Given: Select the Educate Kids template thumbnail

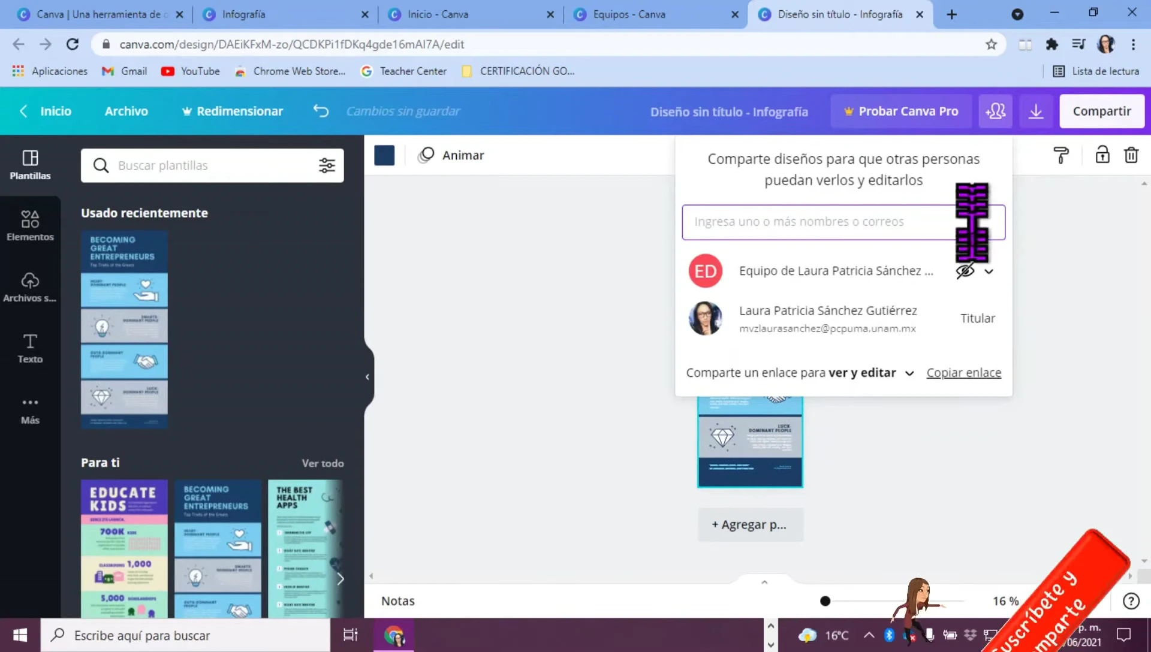Looking at the screenshot, I should coord(124,548).
